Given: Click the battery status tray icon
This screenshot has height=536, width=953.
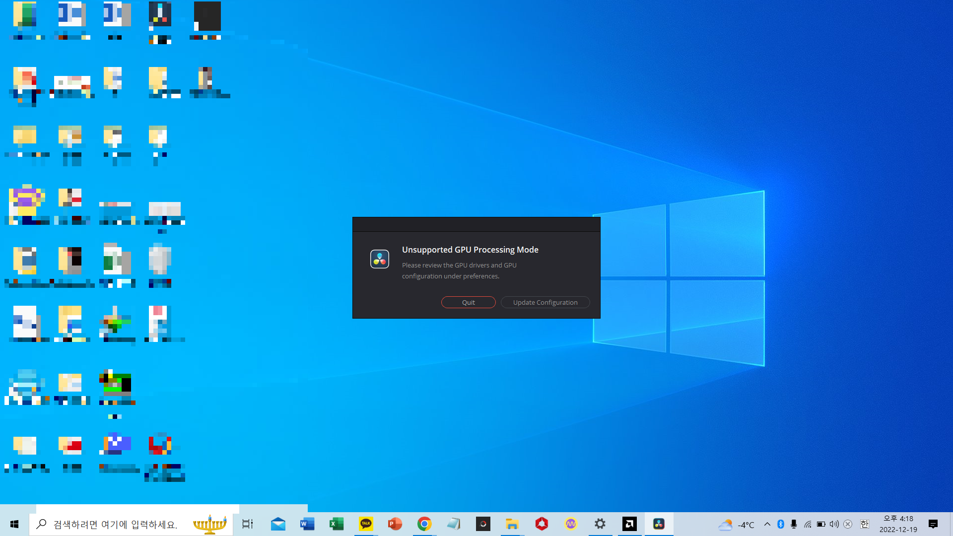Looking at the screenshot, I should (821, 524).
